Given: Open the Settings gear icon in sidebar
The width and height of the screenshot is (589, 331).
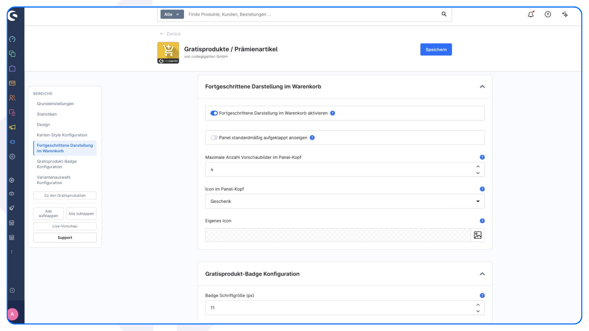Looking at the screenshot, I should pos(12,157).
